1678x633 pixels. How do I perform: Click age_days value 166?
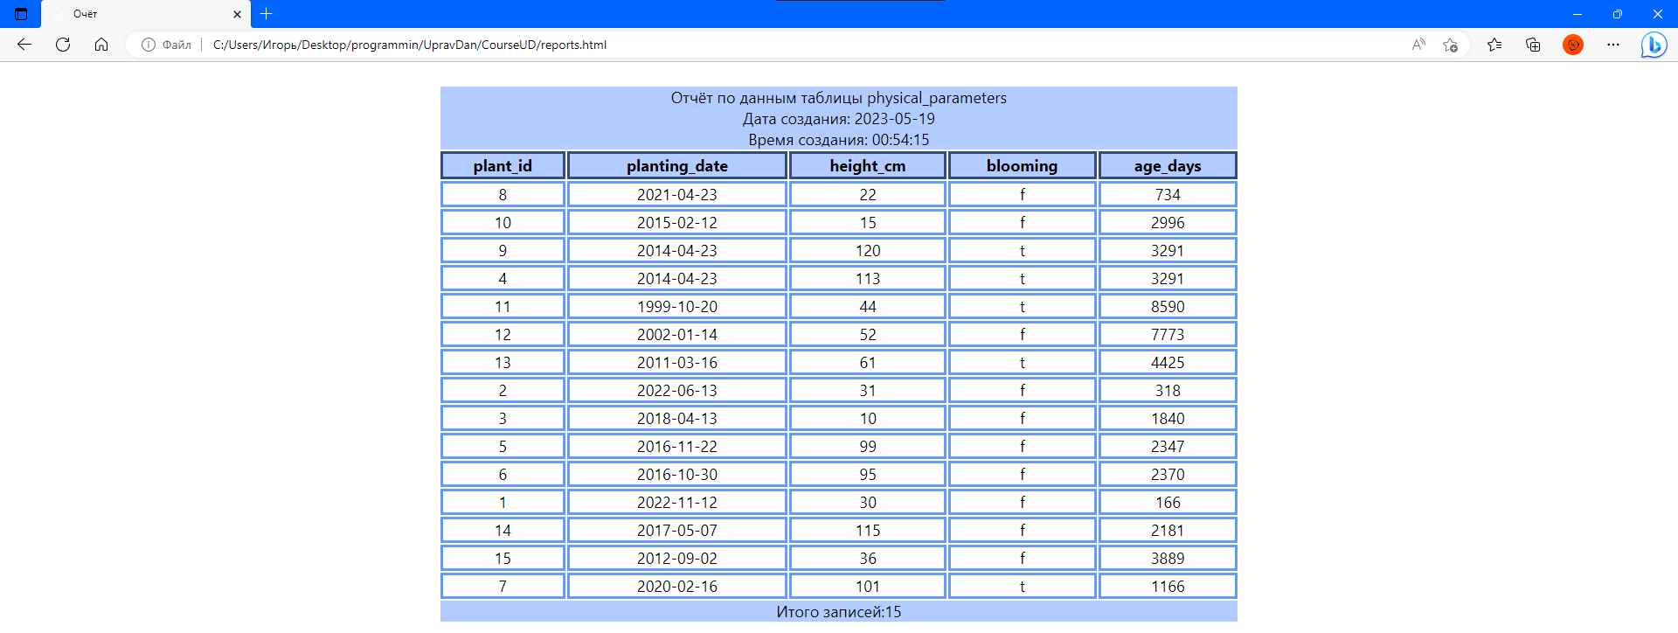tap(1168, 502)
